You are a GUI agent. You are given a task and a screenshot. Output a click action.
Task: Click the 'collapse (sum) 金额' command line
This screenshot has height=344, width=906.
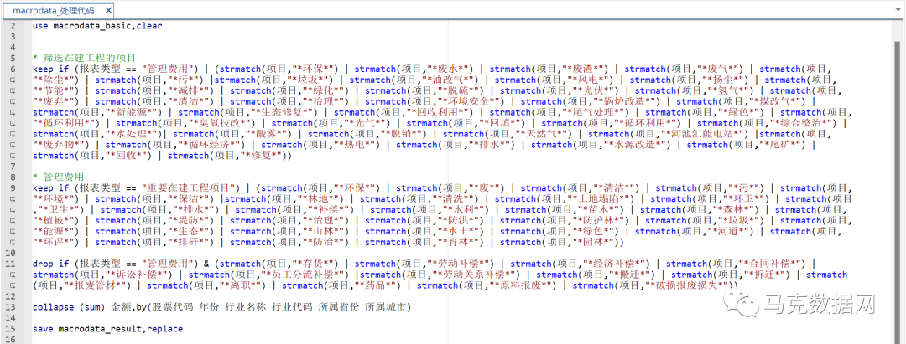pos(221,307)
